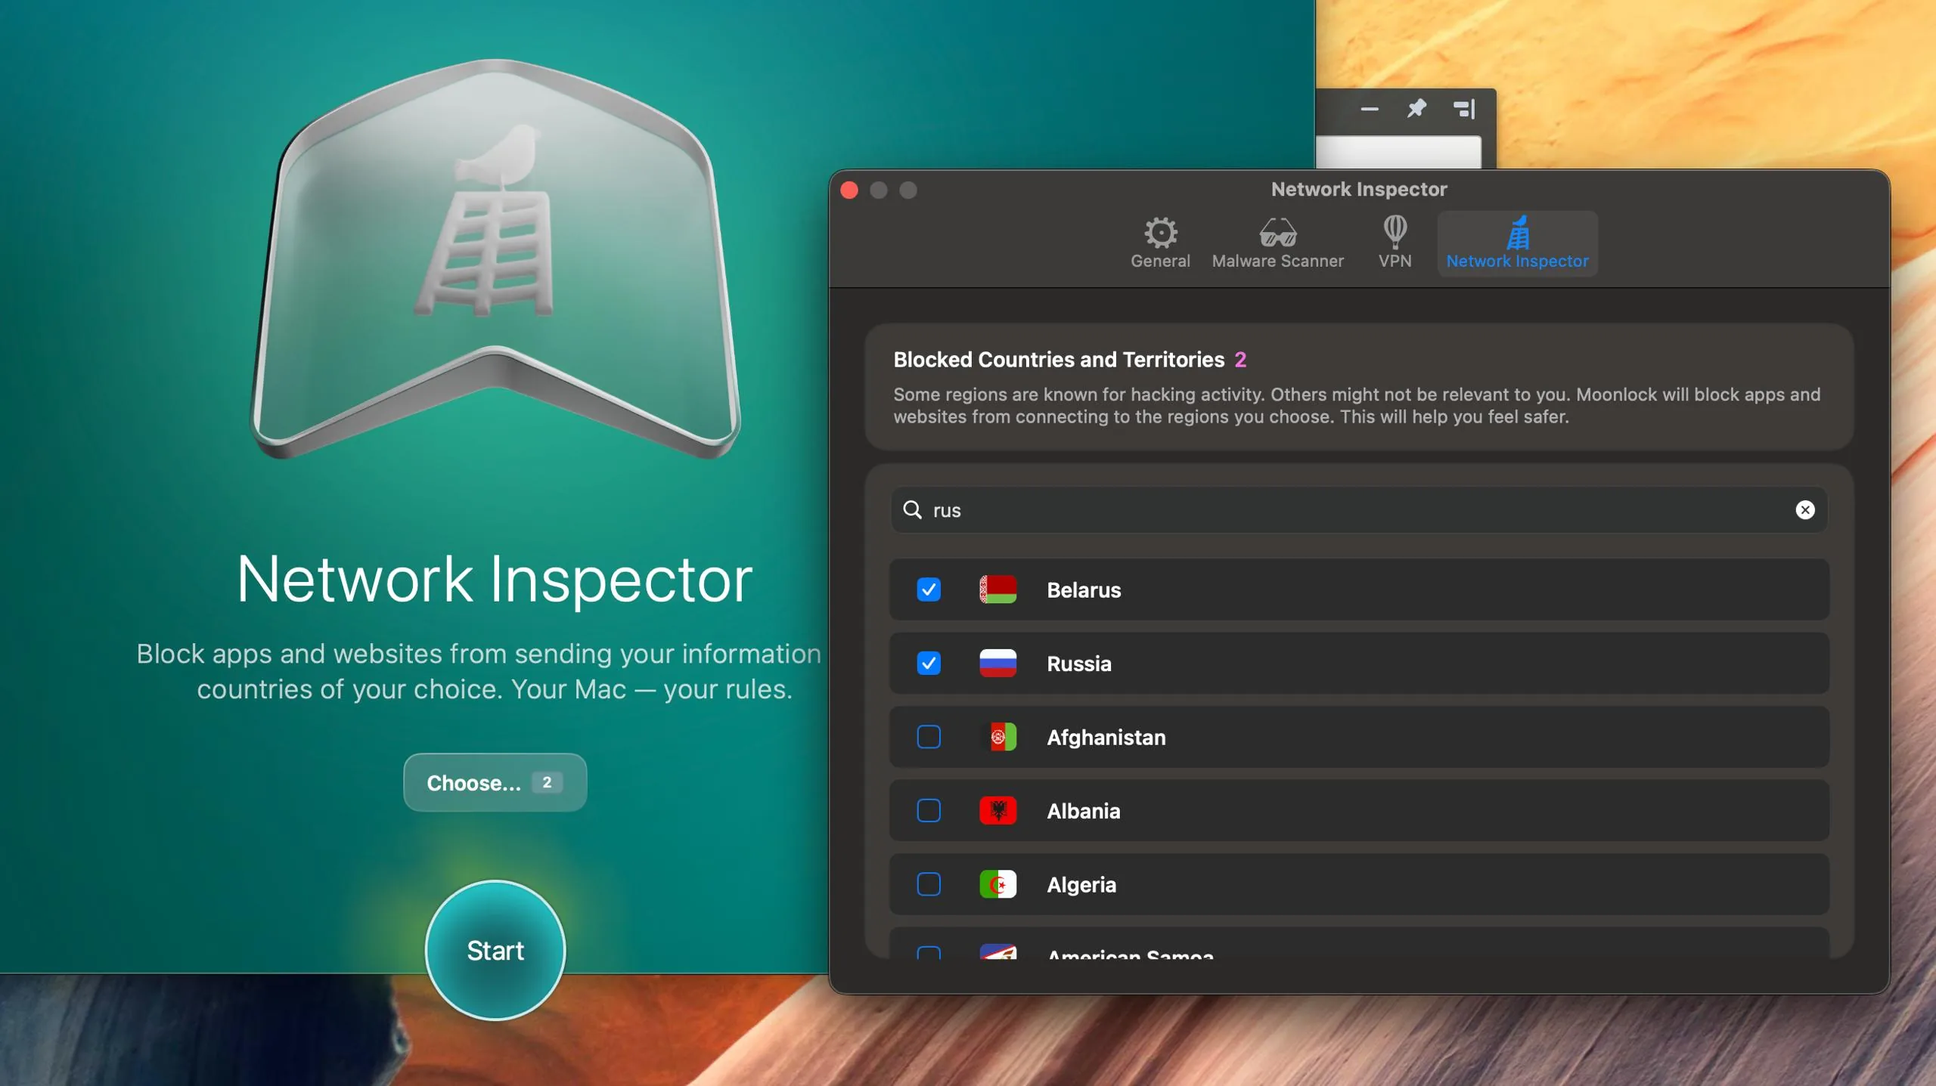Click the Algeria flag icon

997,884
